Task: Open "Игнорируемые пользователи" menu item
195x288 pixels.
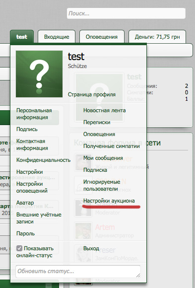Action: click(x=102, y=185)
